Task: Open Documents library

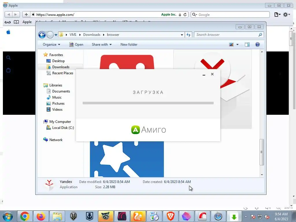Action: click(61, 91)
